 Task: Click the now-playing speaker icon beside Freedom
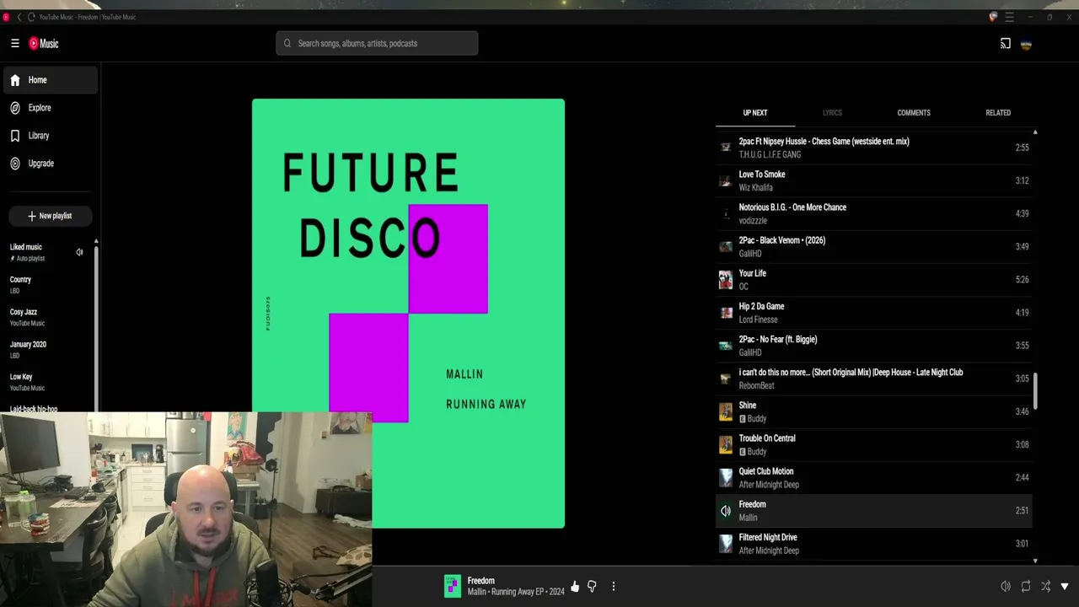(x=725, y=511)
